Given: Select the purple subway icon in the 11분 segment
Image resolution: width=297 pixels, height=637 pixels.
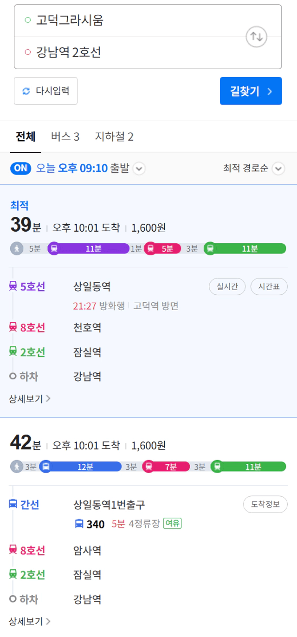Looking at the screenshot, I should click(54, 248).
